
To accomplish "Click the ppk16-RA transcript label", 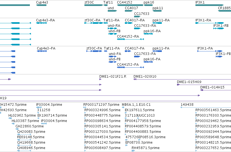I will click(x=152, y=31).
